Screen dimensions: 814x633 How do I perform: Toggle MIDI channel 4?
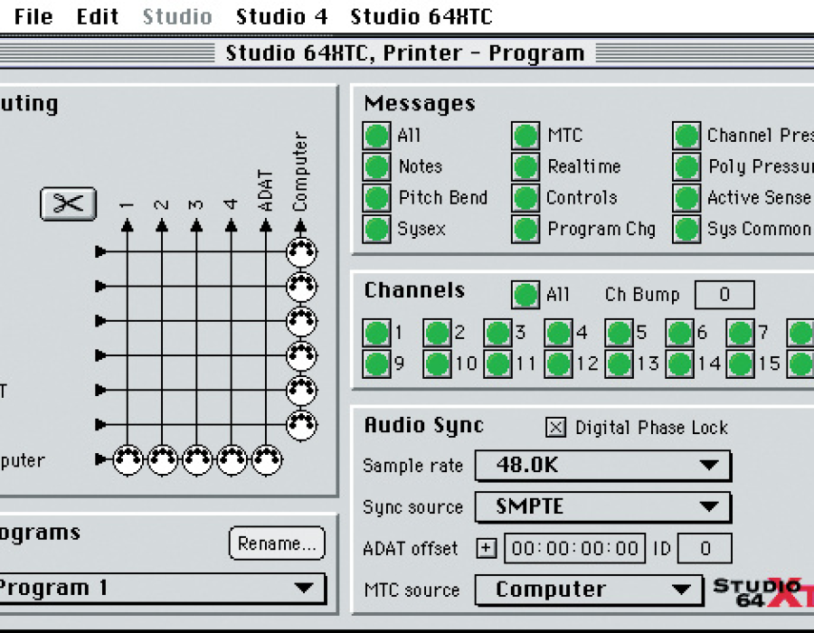click(559, 333)
